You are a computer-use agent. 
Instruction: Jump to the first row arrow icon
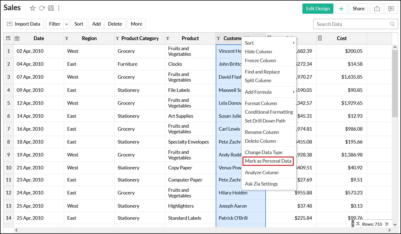click(x=358, y=224)
